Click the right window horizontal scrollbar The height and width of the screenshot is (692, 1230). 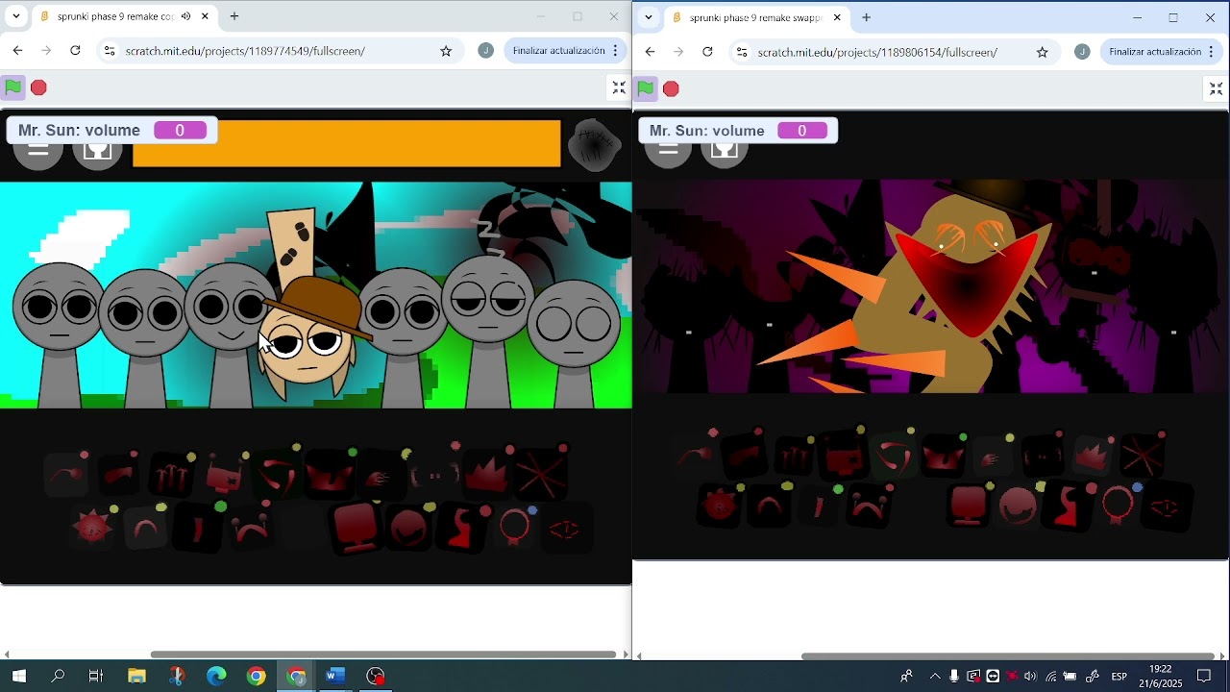[x=1008, y=656]
